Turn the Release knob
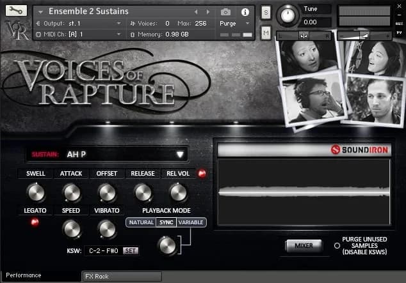This screenshot has height=283, width=406. [x=143, y=193]
